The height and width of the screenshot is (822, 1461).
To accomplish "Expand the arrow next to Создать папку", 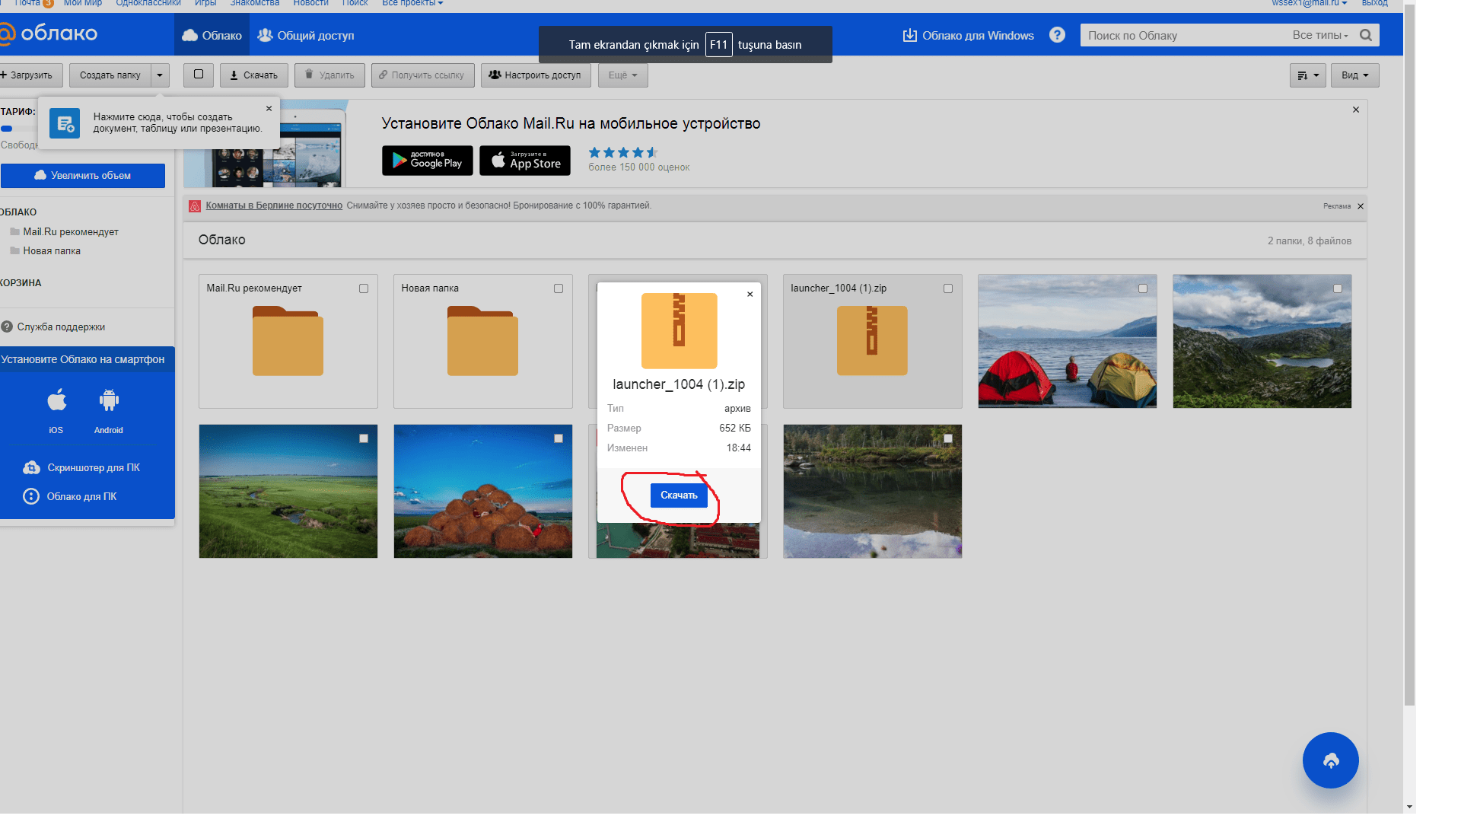I will [x=160, y=75].
